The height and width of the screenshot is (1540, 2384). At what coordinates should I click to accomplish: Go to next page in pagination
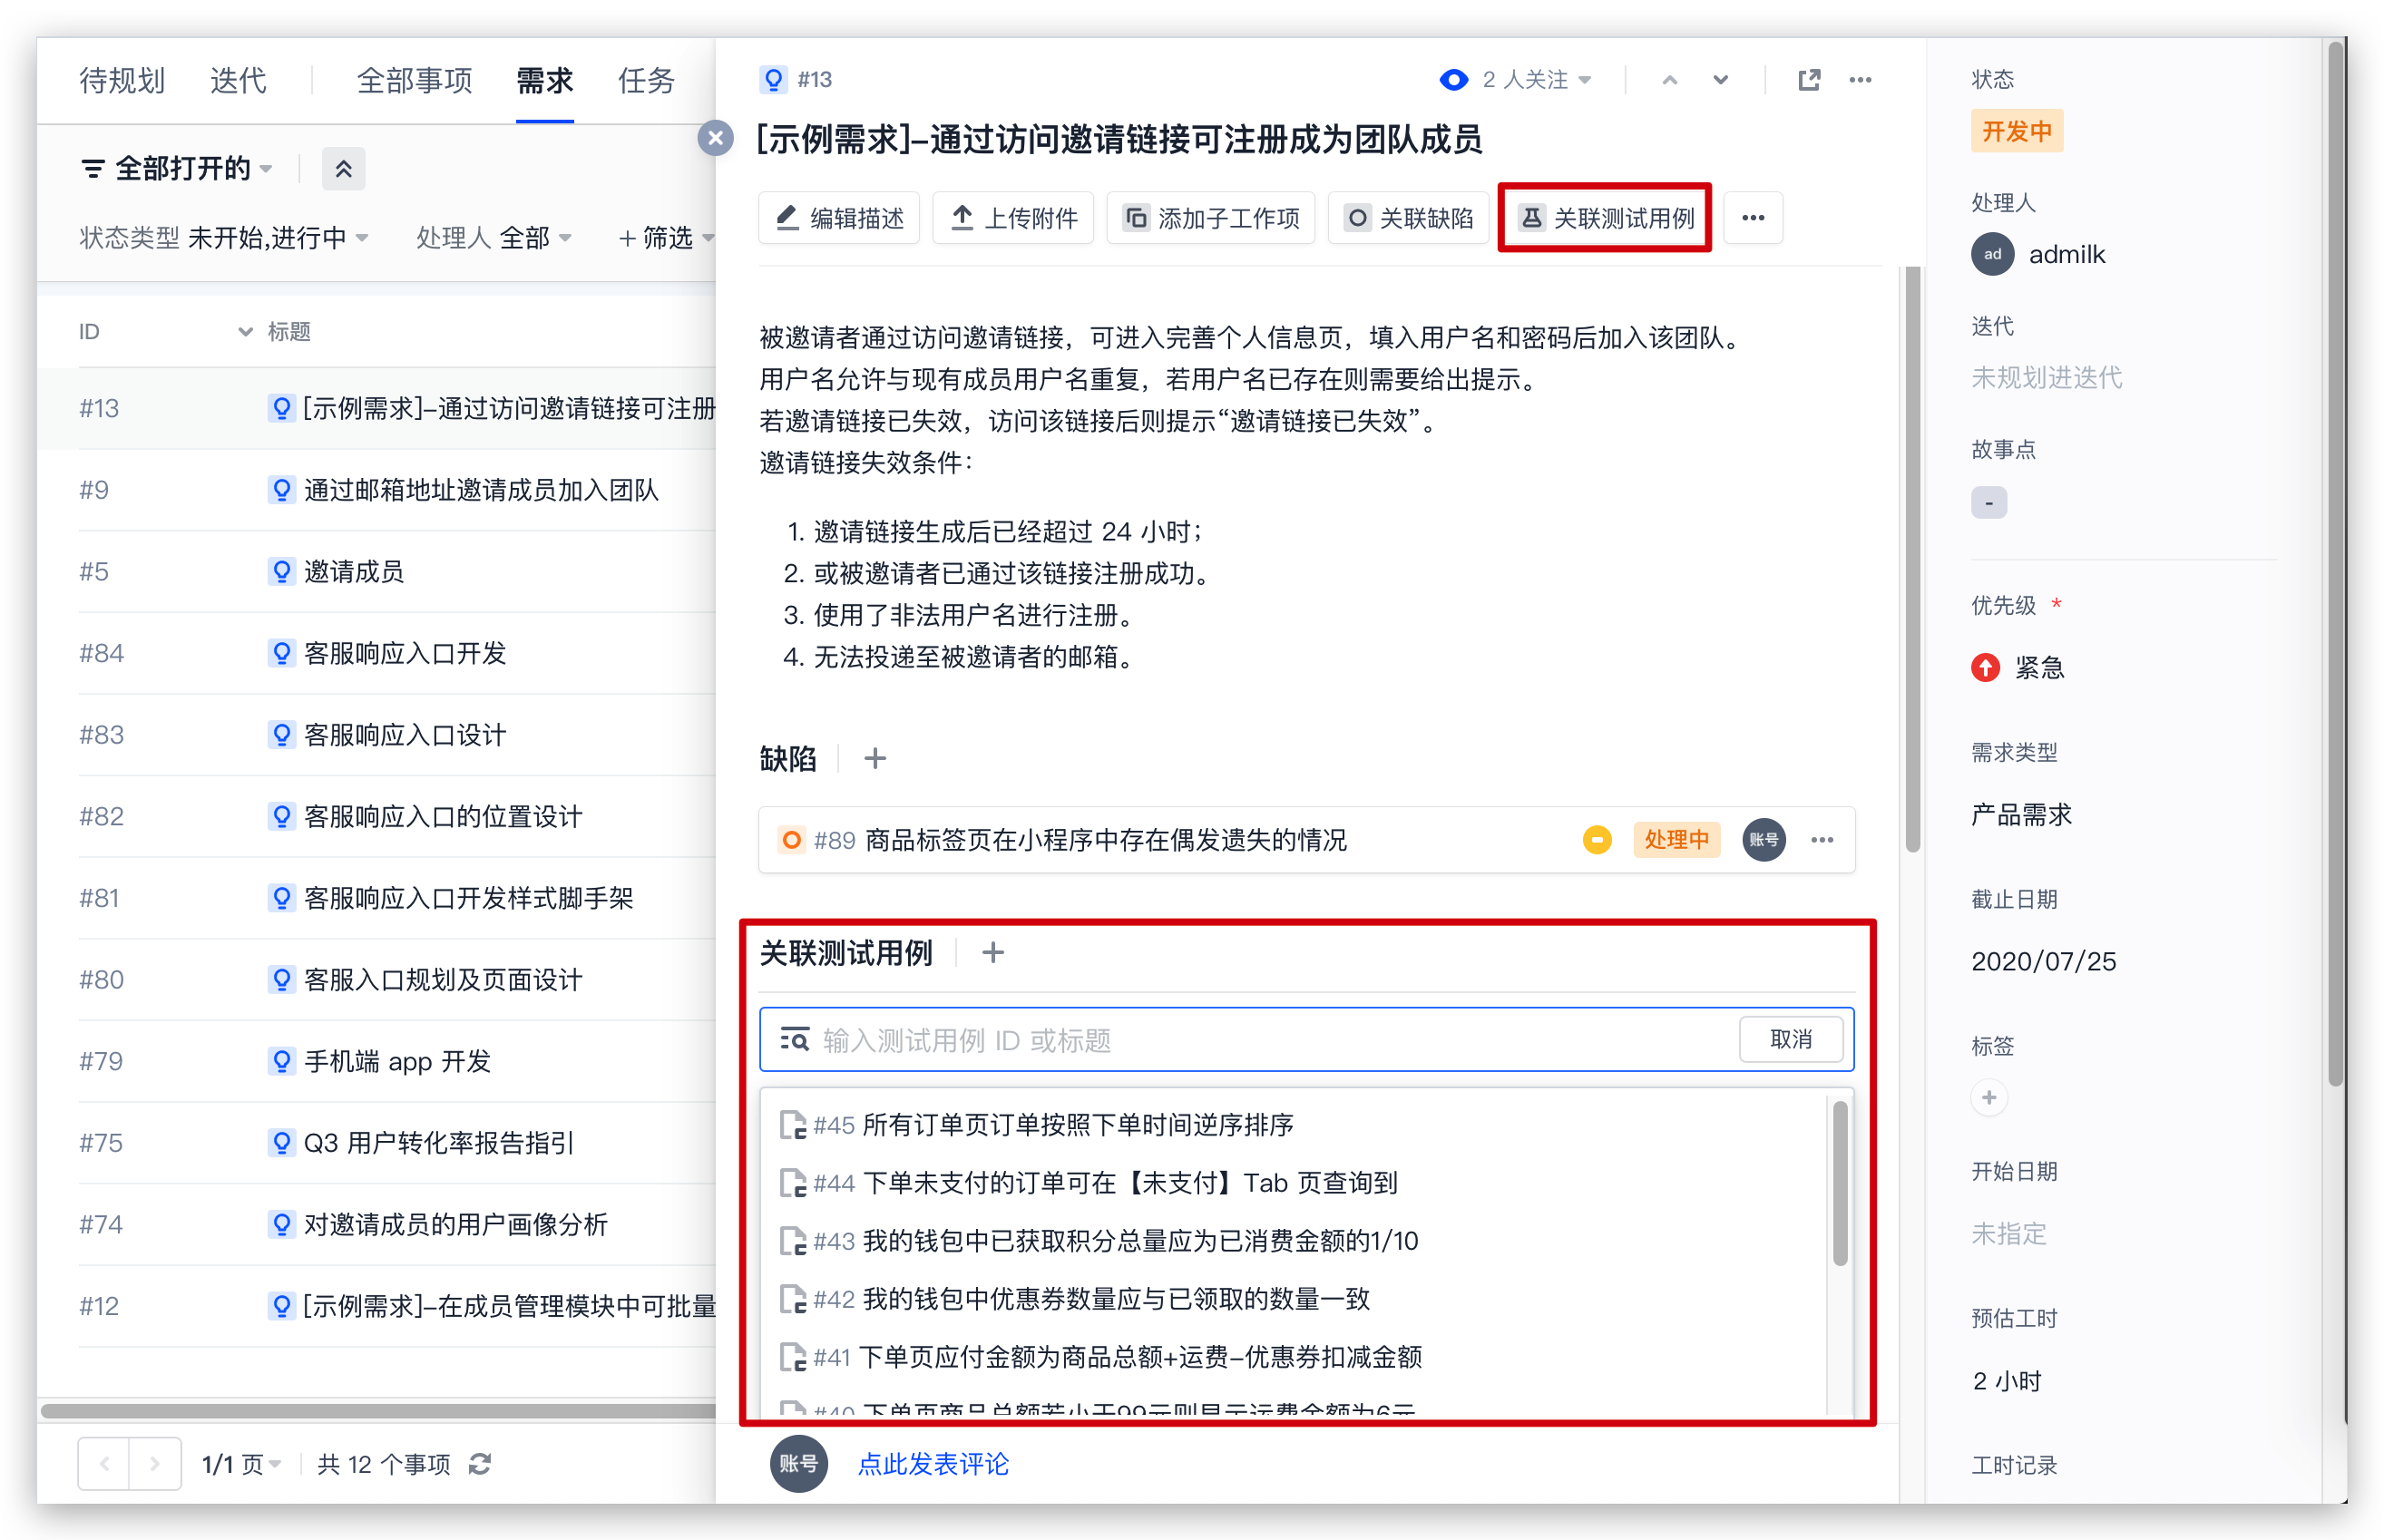pyautogui.click(x=155, y=1464)
